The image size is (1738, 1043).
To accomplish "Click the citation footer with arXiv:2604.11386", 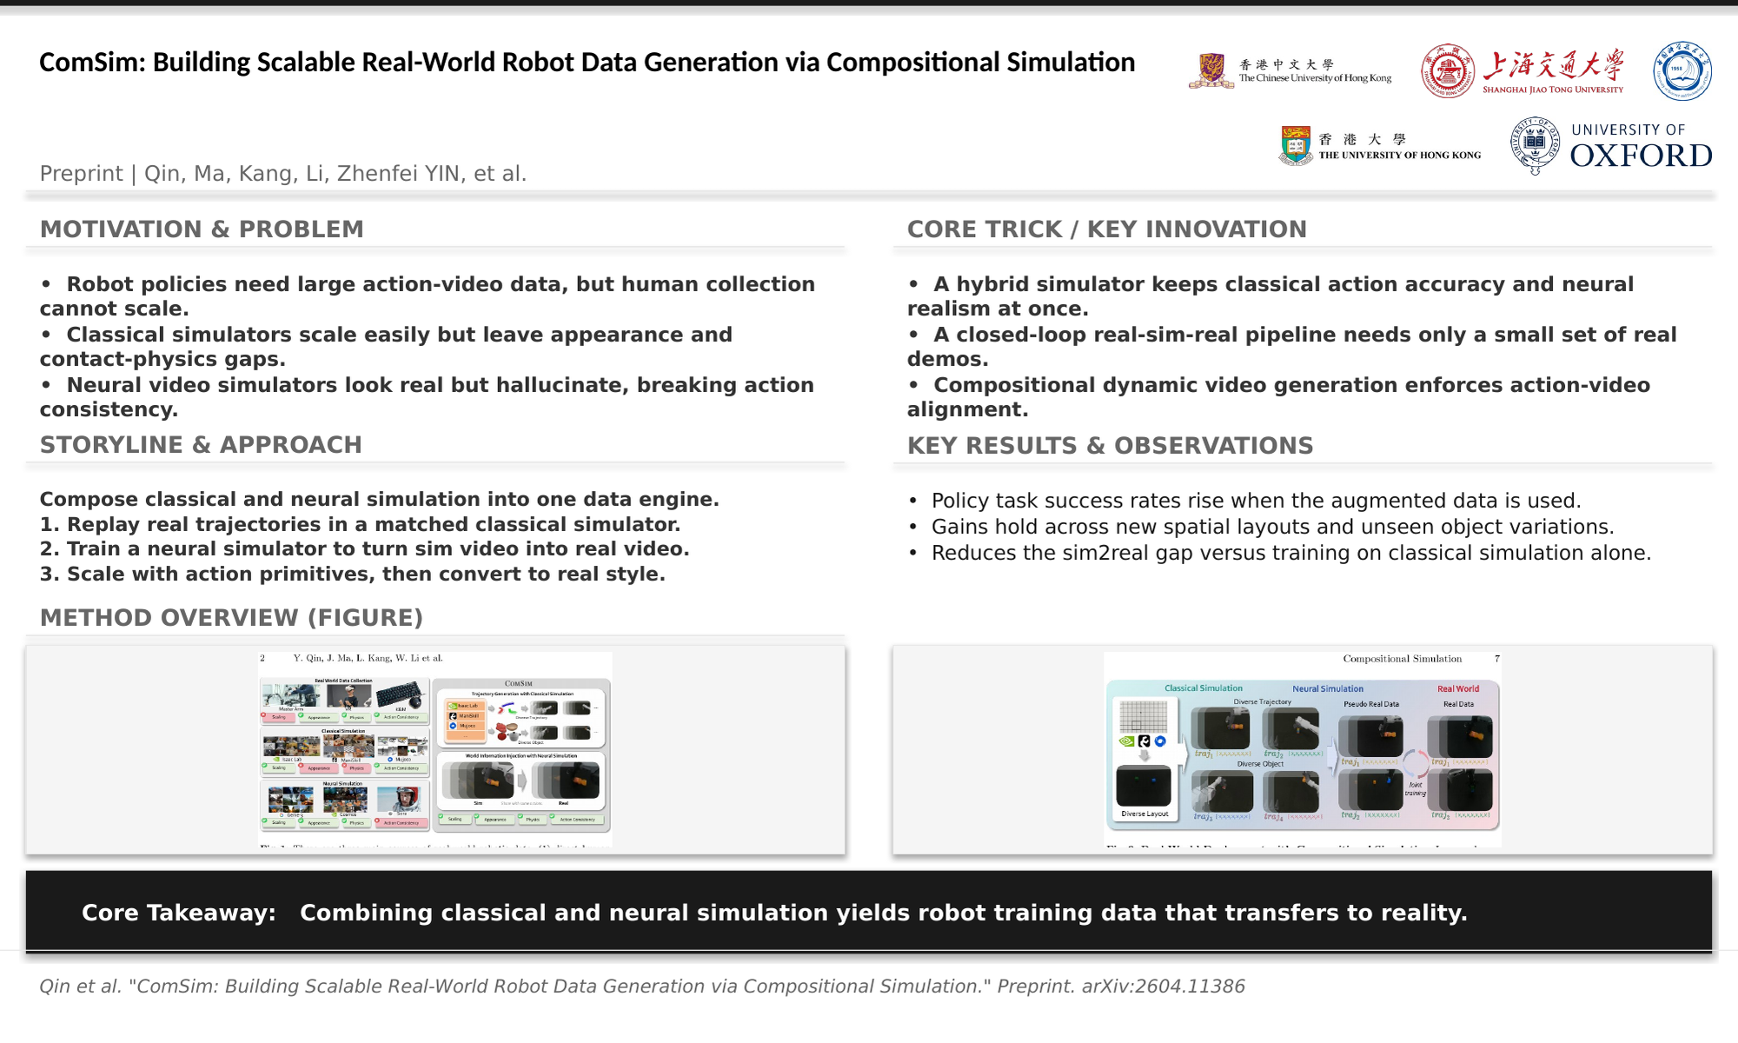I will (642, 987).
